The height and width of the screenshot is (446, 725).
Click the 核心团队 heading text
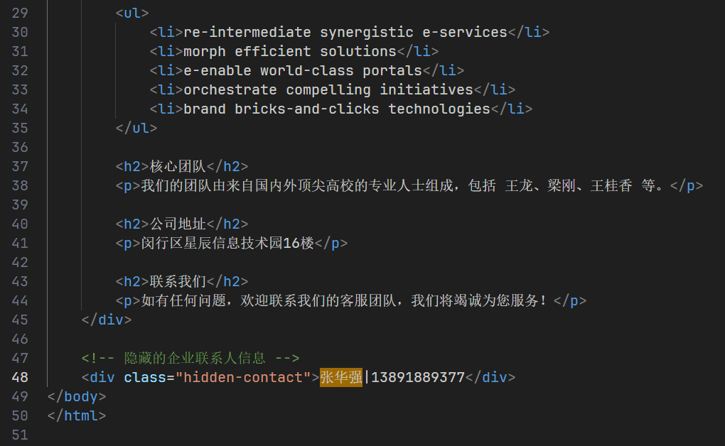(x=178, y=166)
